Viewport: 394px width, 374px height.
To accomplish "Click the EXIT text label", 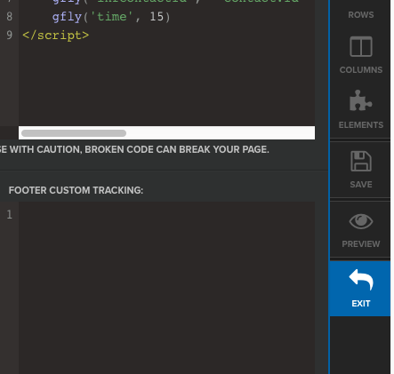I will 361,304.
